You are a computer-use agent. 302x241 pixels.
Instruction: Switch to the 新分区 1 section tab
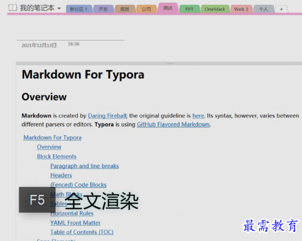(x=79, y=9)
